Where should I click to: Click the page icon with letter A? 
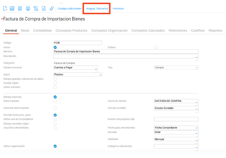click(44, 8)
